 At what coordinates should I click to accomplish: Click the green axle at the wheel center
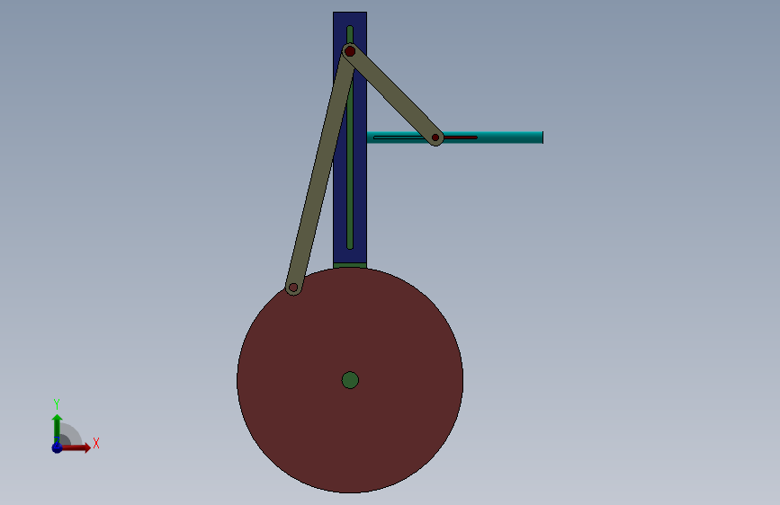pyautogui.click(x=350, y=380)
